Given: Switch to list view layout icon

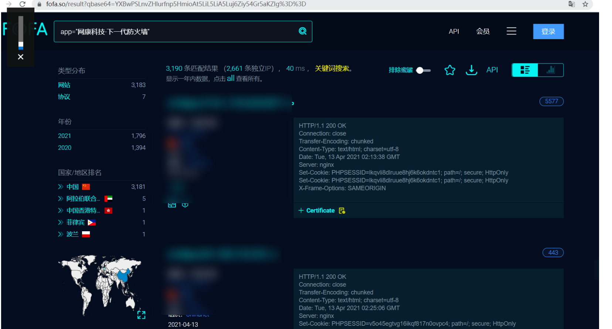Looking at the screenshot, I should (525, 70).
